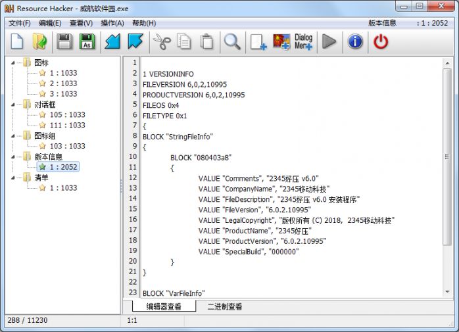
Task: Click the PRODUCTVERSION 6,0,2,10995 line
Action: coord(194,95)
